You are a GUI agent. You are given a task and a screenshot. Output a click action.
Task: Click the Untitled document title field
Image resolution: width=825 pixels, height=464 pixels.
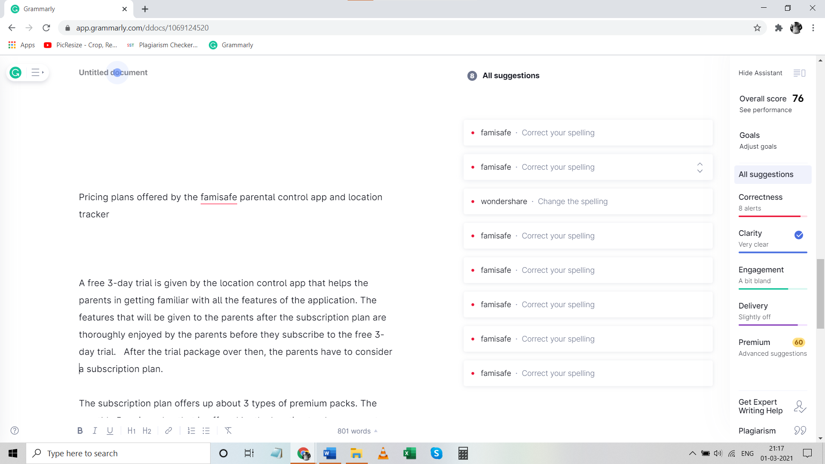pos(113,73)
